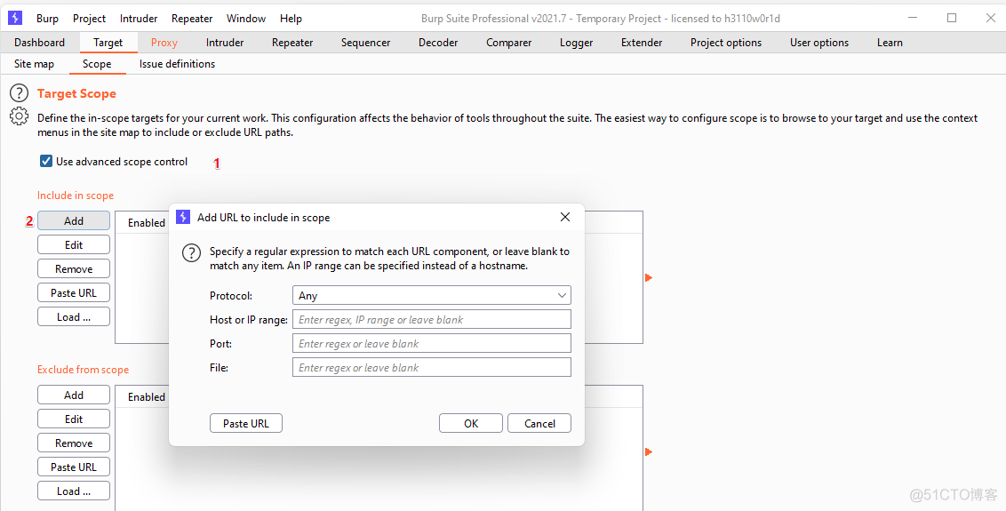Close the Add URL to include dialog
This screenshot has width=1006, height=511.
click(x=565, y=217)
